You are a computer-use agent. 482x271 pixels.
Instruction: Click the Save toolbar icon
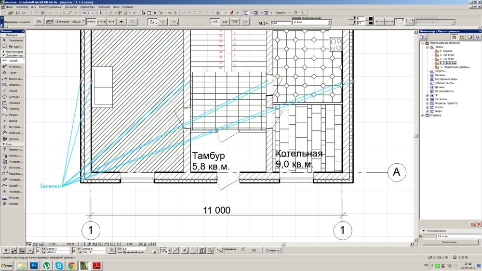17,13
